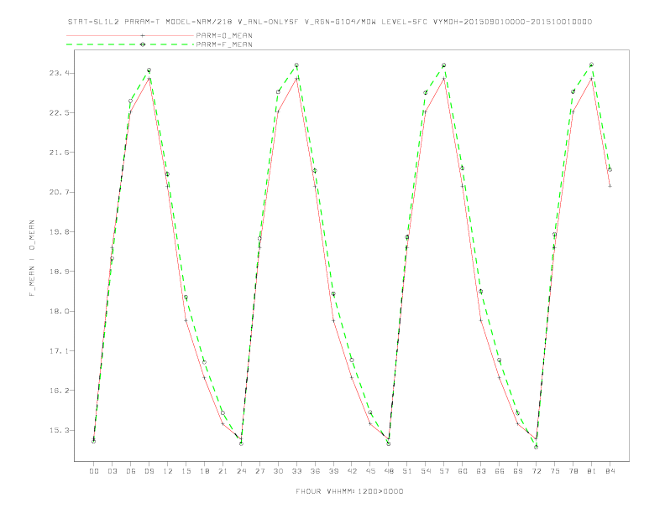665x513 pixels.
Task: Click the y-axis tick value 23.4
Action: point(59,73)
